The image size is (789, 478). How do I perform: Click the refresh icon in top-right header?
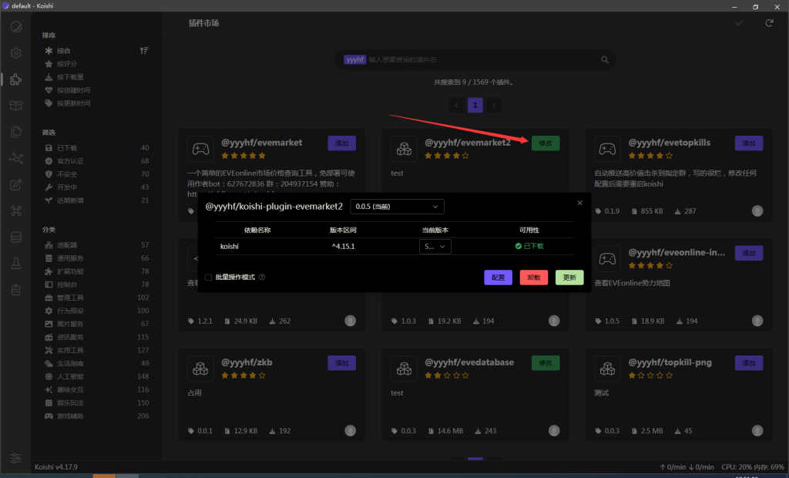point(768,23)
